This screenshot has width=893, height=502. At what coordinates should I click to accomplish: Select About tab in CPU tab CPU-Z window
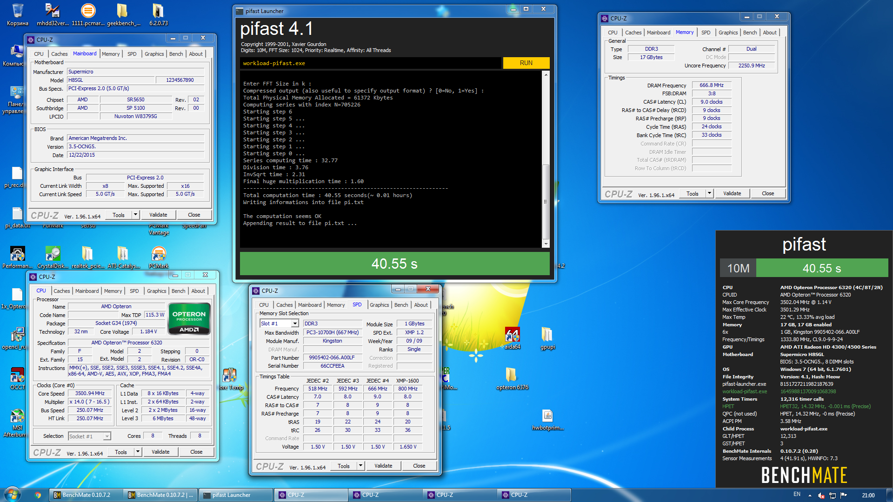[x=198, y=291]
